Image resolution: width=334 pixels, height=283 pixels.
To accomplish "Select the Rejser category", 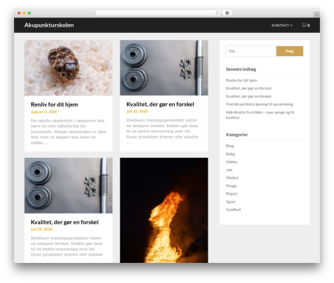I will coord(232,193).
